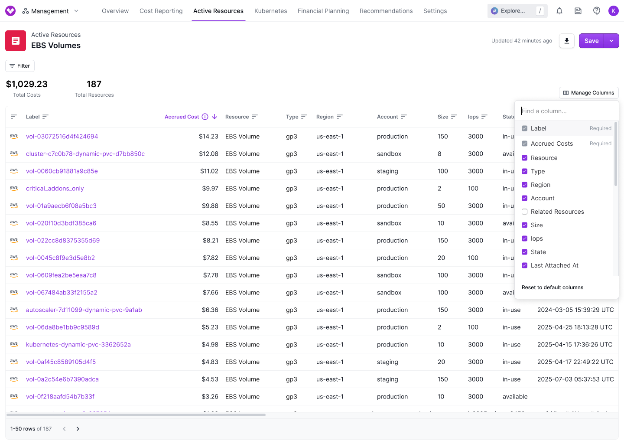
Task: Open the Resource column filter icon
Action: point(255,117)
